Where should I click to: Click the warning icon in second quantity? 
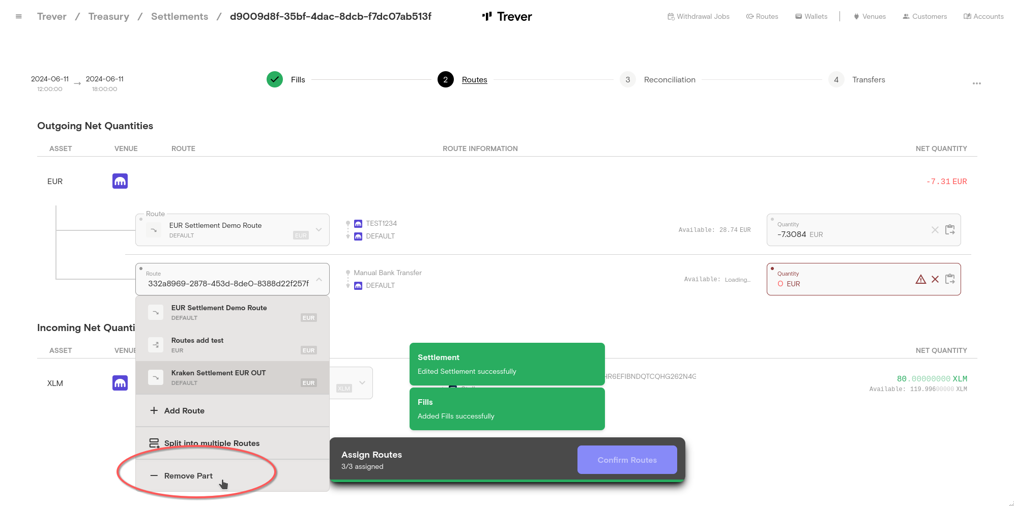point(920,279)
